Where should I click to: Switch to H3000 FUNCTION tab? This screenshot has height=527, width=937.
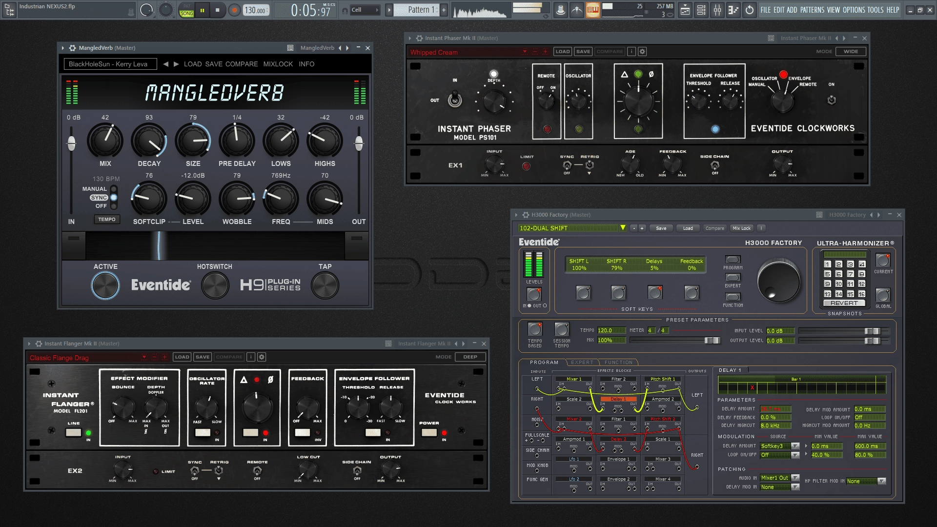[618, 363]
